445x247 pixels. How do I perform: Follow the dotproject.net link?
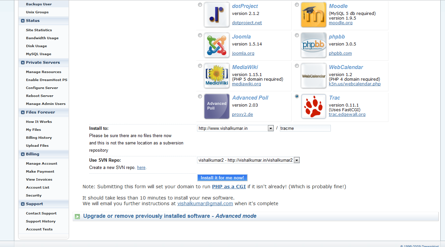247,23
